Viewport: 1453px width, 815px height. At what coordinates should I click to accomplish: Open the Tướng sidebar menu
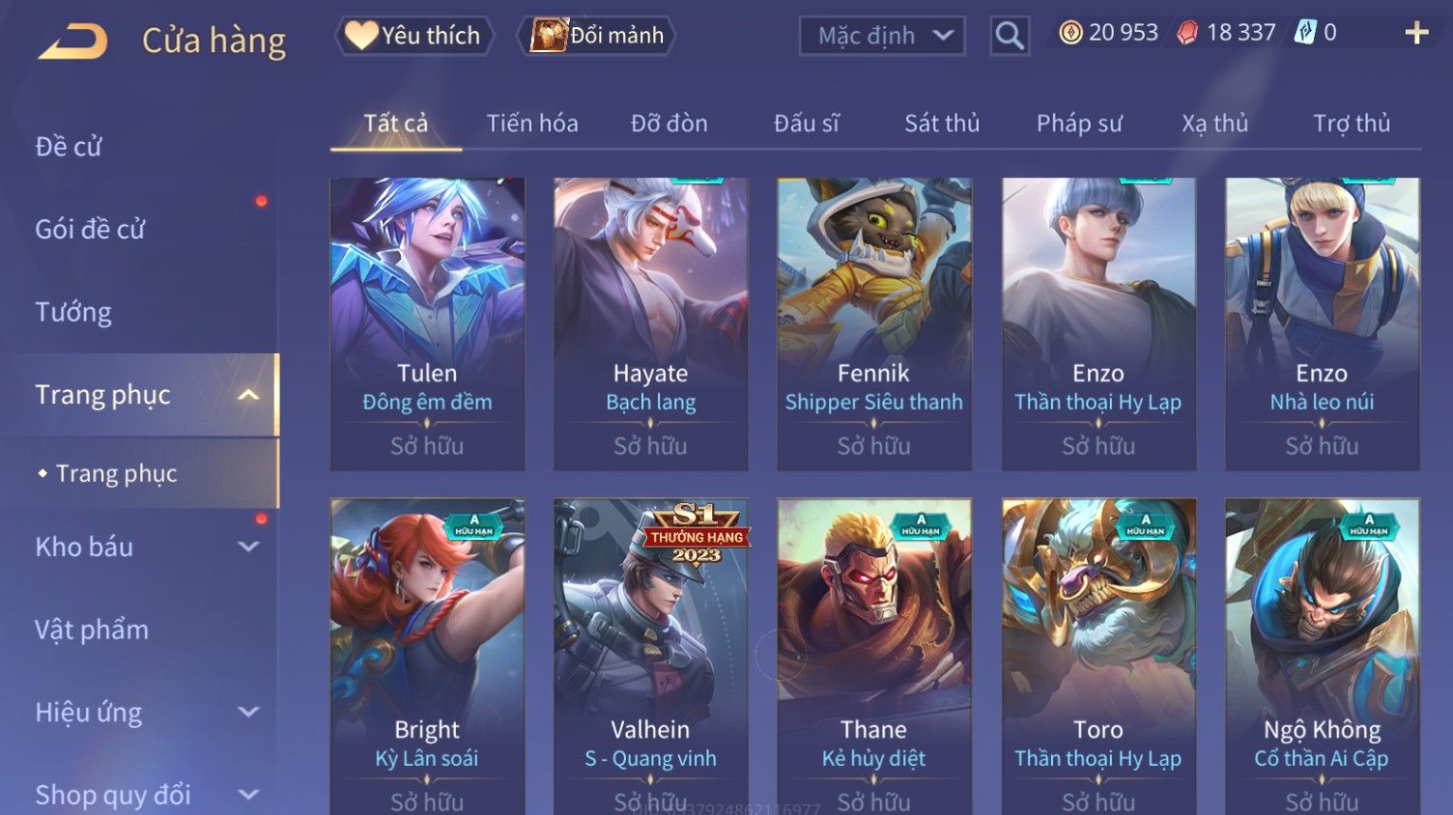[73, 312]
